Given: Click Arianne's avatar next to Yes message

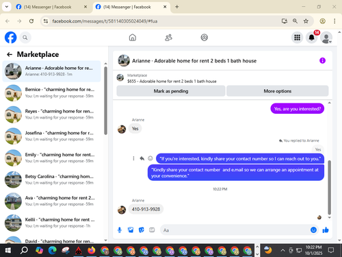Looking at the screenshot, I should (122, 129).
